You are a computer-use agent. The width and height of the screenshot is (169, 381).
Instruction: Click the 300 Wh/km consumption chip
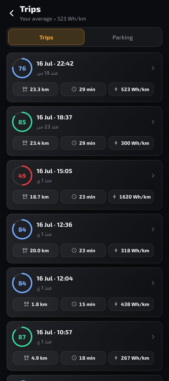(131, 143)
